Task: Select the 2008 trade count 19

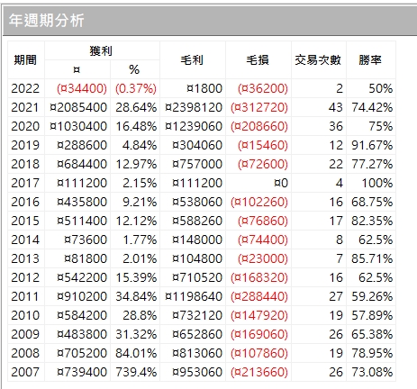Action: click(x=336, y=353)
